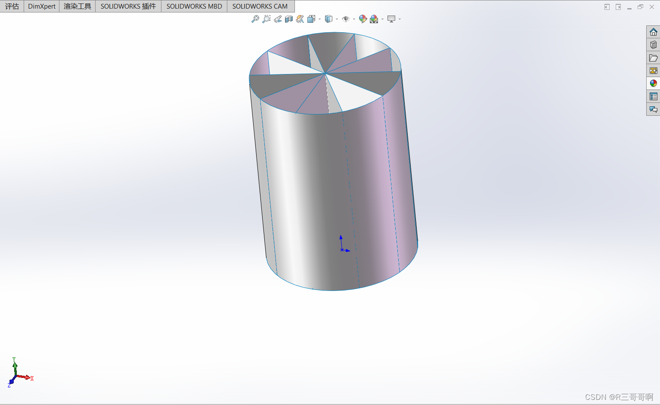Screen dimensions: 660x405
Task: Open the View Palette task pane tab
Action: point(653,71)
